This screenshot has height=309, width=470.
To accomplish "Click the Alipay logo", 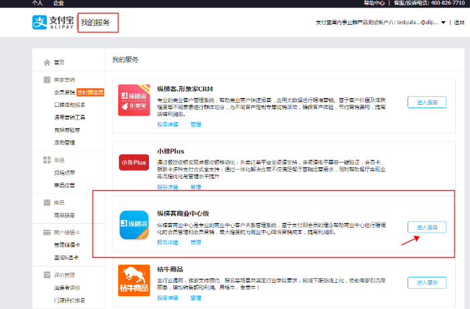I will click(x=53, y=22).
